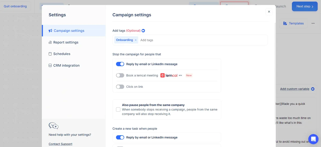The height and width of the screenshot is (147, 321).
Task: Open the Contact Support link
Action: click(60, 144)
